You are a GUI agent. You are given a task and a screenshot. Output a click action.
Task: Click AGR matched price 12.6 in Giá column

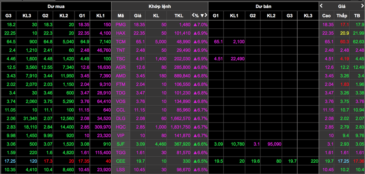[x=140, y=67]
